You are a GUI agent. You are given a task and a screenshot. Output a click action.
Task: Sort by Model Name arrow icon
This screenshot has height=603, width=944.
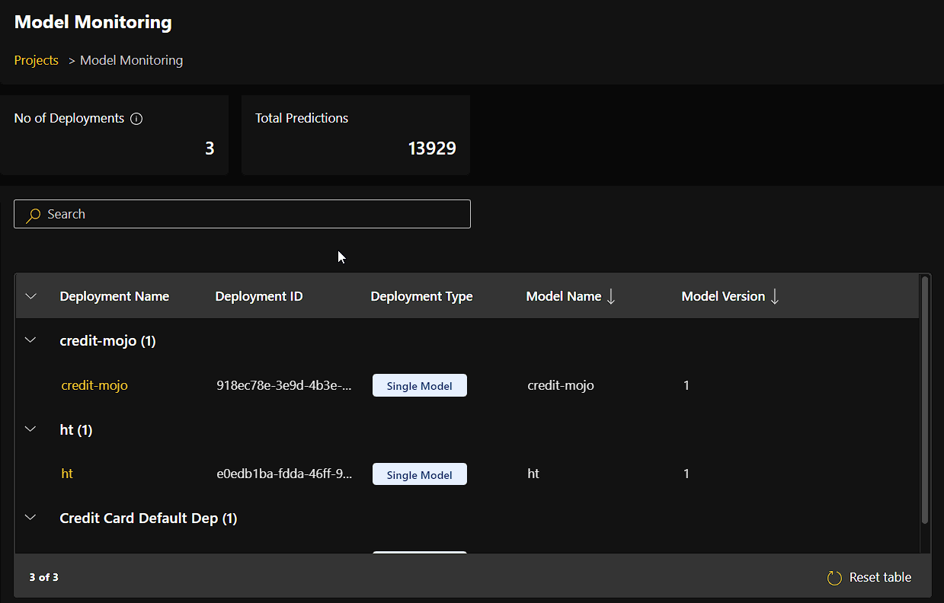pos(610,297)
